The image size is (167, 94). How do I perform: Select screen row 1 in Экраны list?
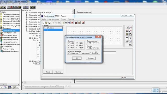pos(53,30)
